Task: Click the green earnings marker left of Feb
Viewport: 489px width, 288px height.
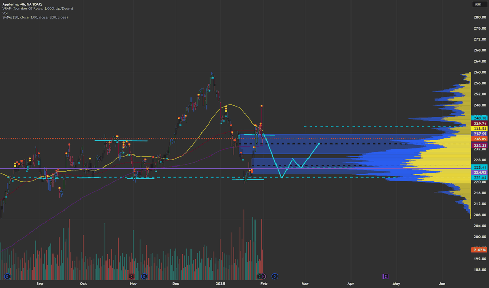Action: coord(260,276)
